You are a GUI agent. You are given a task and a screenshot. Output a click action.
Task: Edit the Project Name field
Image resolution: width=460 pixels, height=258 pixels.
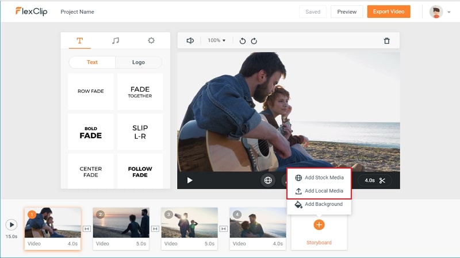[77, 12]
